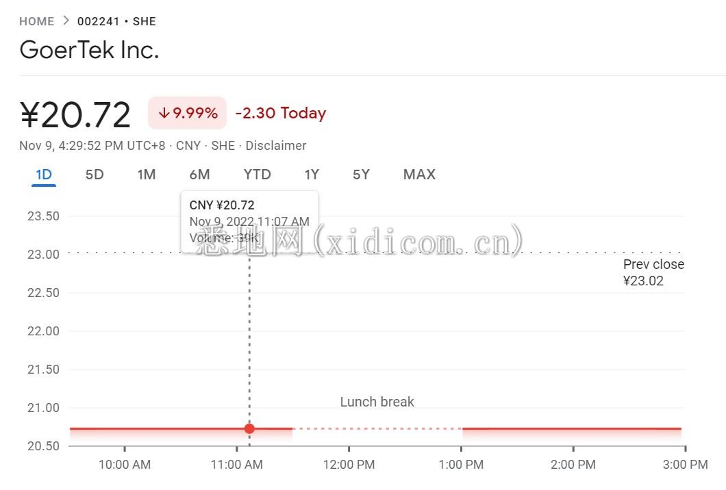Viewport: 726px width, 490px height.
Task: Click the Prev close ¥23.02 label
Action: pyautogui.click(x=653, y=272)
